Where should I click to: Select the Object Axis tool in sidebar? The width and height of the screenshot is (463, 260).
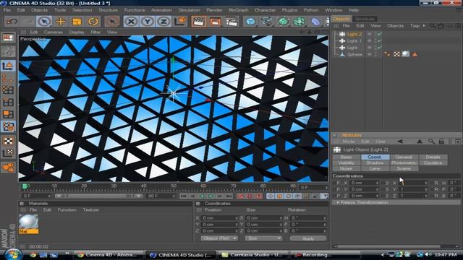8,78
